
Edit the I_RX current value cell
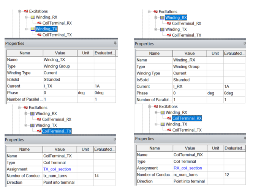190,87
